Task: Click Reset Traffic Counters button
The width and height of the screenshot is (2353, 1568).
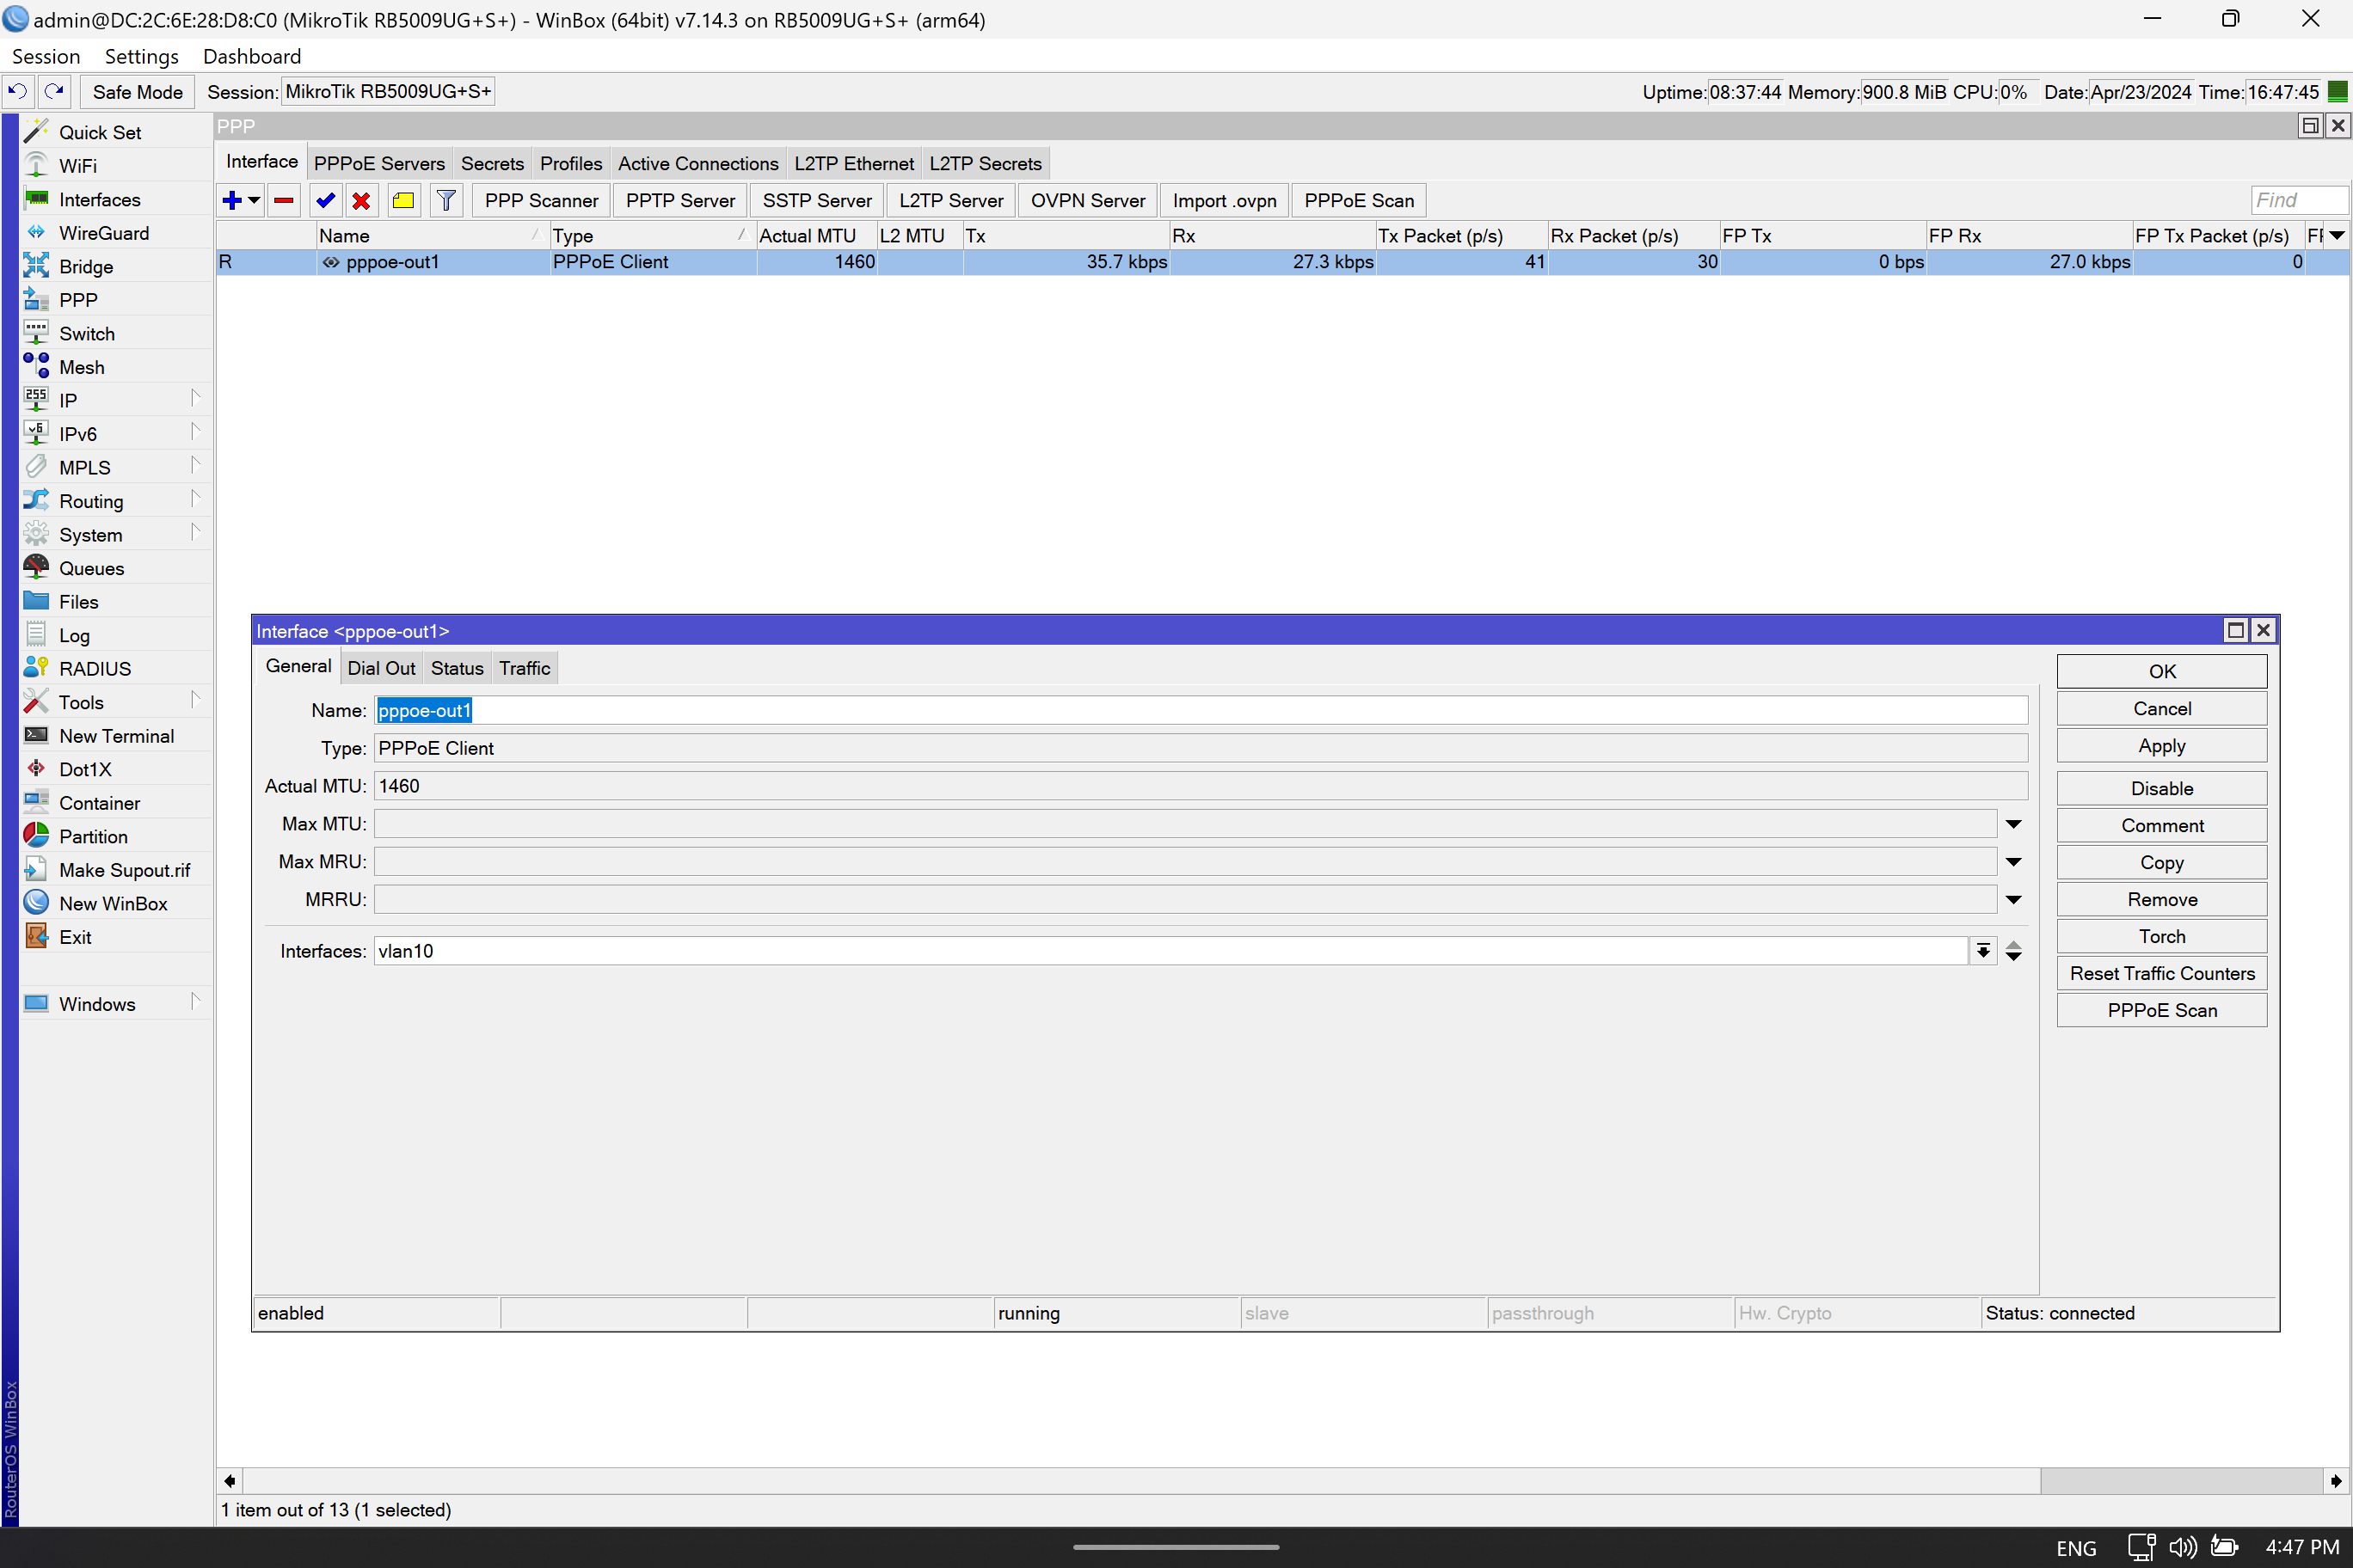Action: [2162, 973]
